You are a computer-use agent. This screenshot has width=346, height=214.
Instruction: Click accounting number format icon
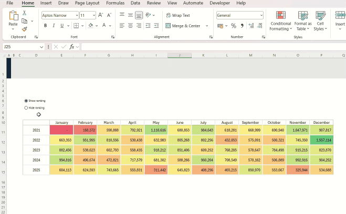point(220,26)
